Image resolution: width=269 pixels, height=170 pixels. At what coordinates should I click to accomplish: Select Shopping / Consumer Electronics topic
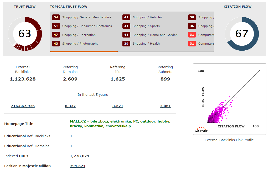pyautogui.click(x=87, y=26)
